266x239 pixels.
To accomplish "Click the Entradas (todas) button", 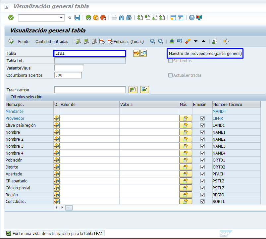I will (126, 41).
